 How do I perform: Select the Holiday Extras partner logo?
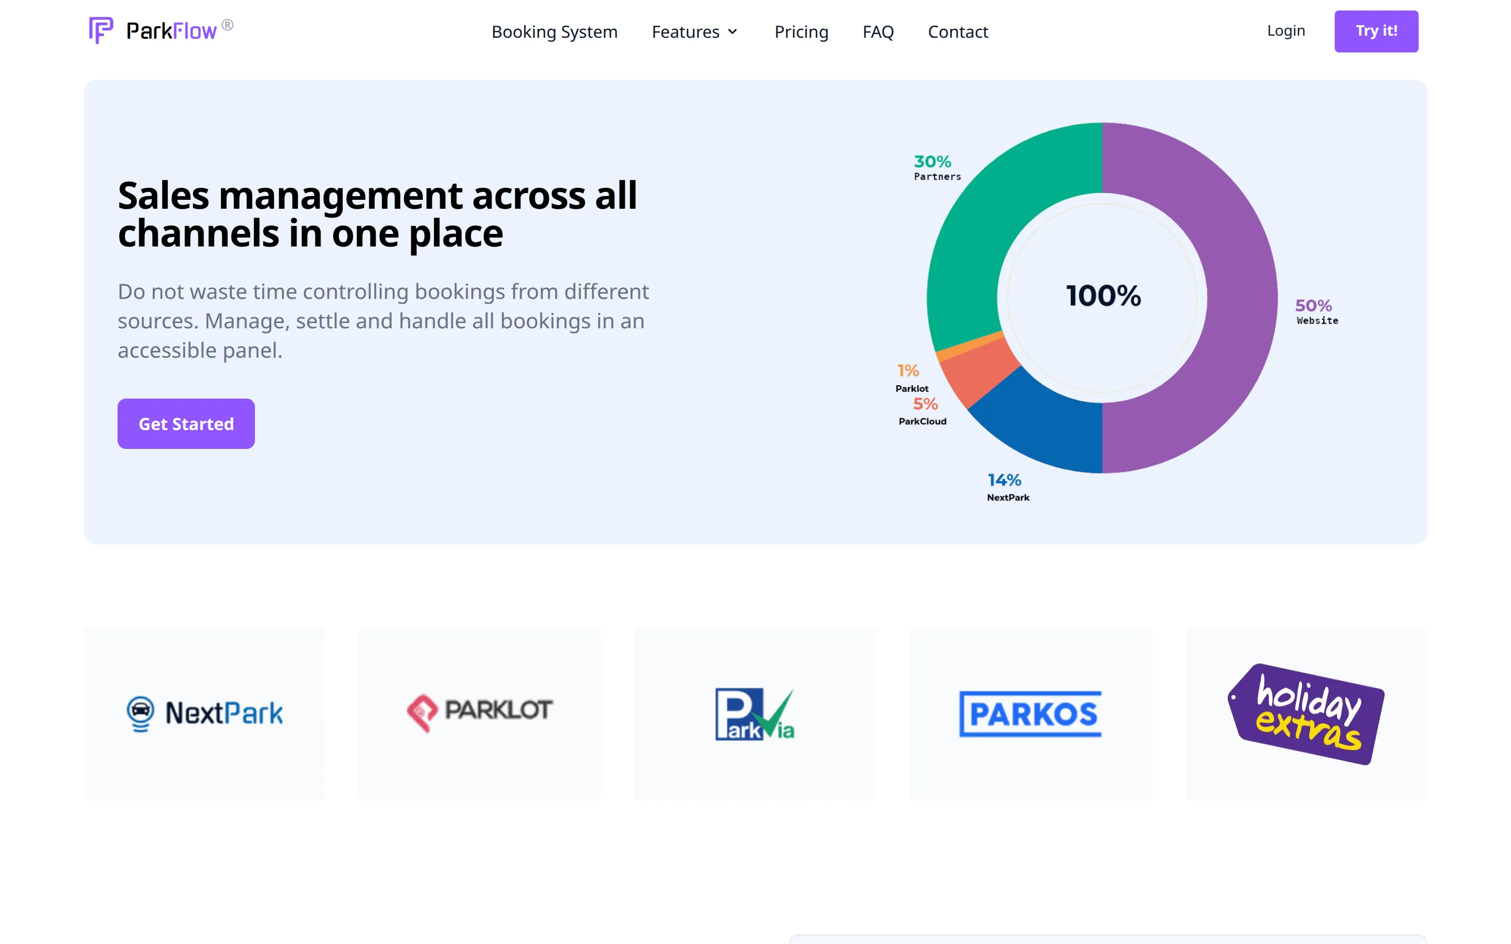point(1305,714)
